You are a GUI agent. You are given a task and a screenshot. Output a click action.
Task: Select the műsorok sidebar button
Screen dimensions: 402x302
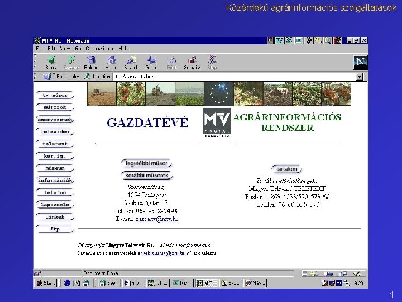click(55, 107)
